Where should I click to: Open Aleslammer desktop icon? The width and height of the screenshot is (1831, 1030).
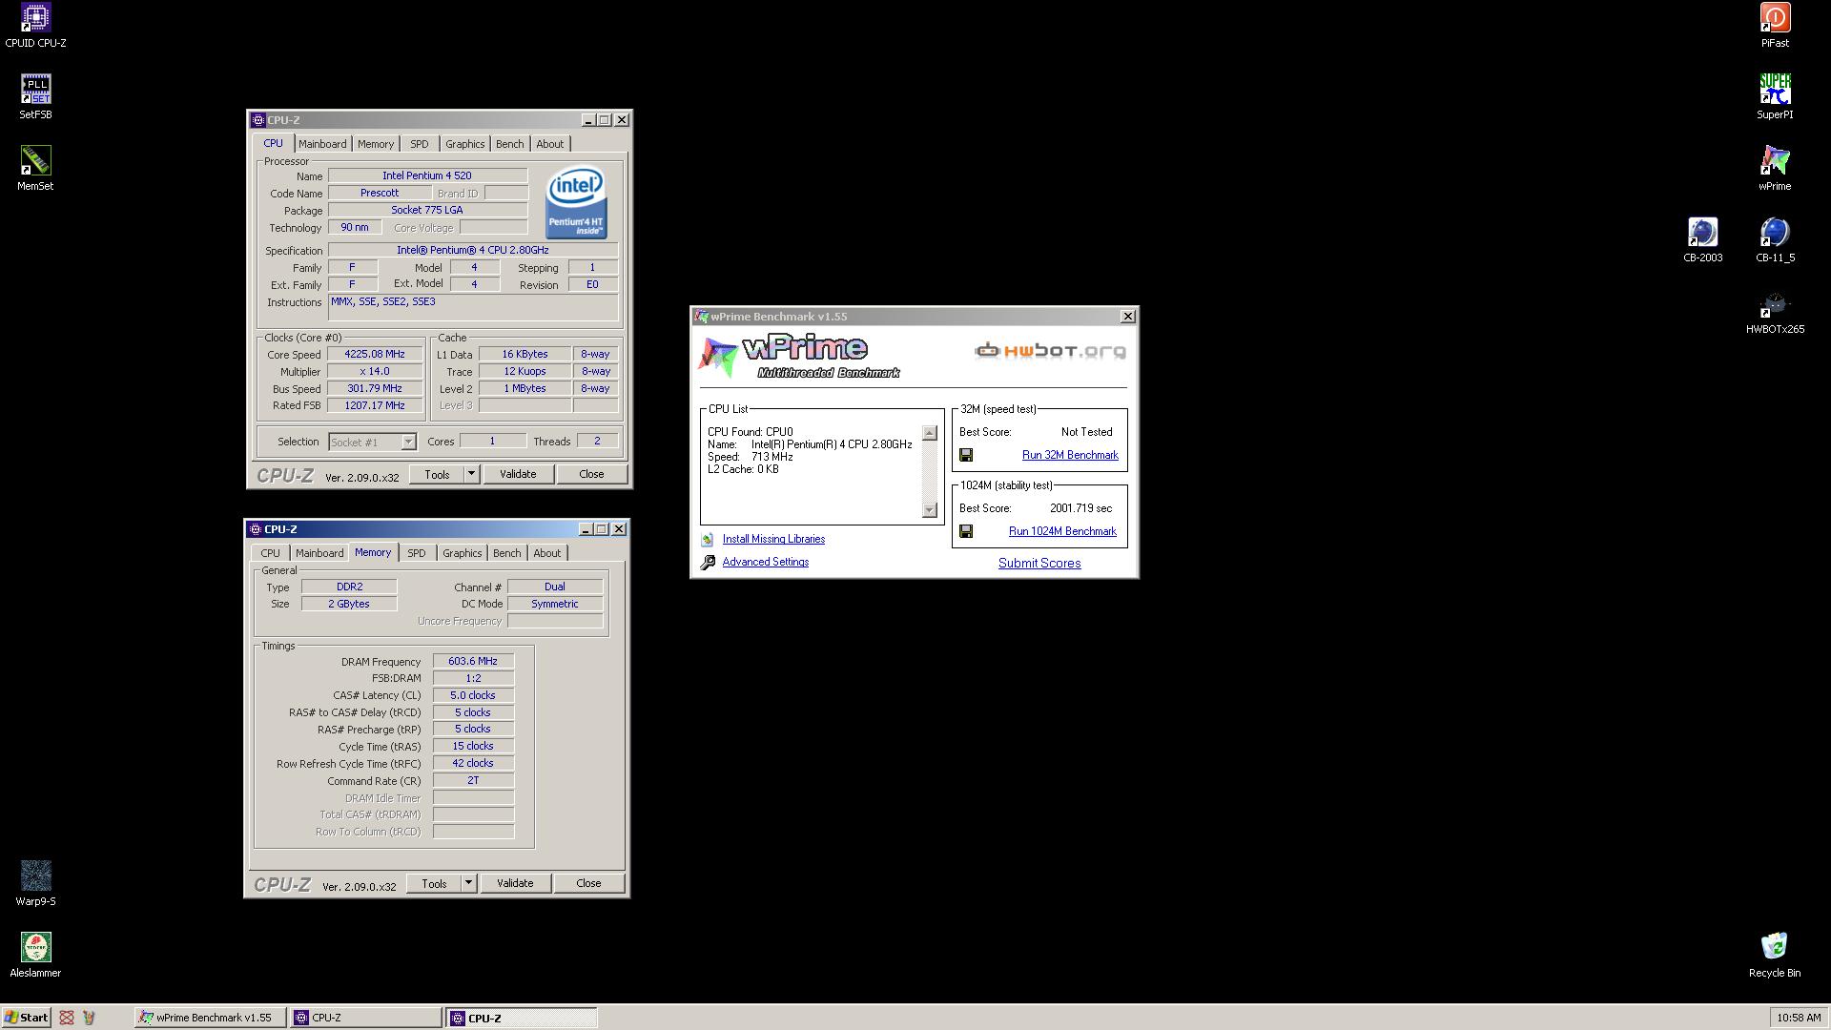(35, 956)
